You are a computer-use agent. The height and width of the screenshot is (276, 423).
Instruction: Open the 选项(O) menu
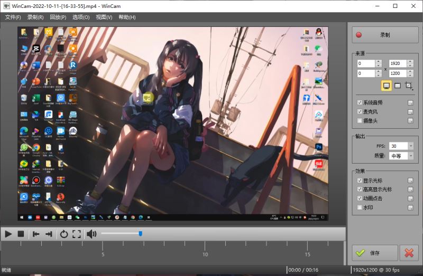[81, 17]
